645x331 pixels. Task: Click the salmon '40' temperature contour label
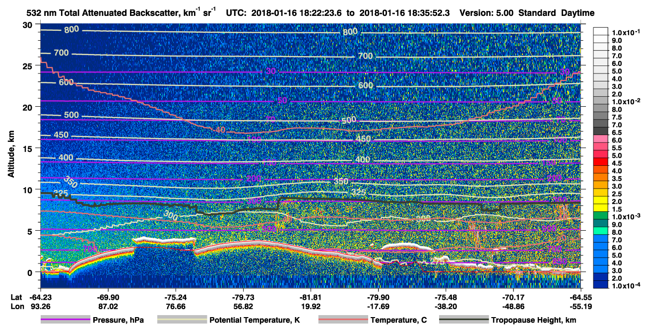(x=220, y=130)
